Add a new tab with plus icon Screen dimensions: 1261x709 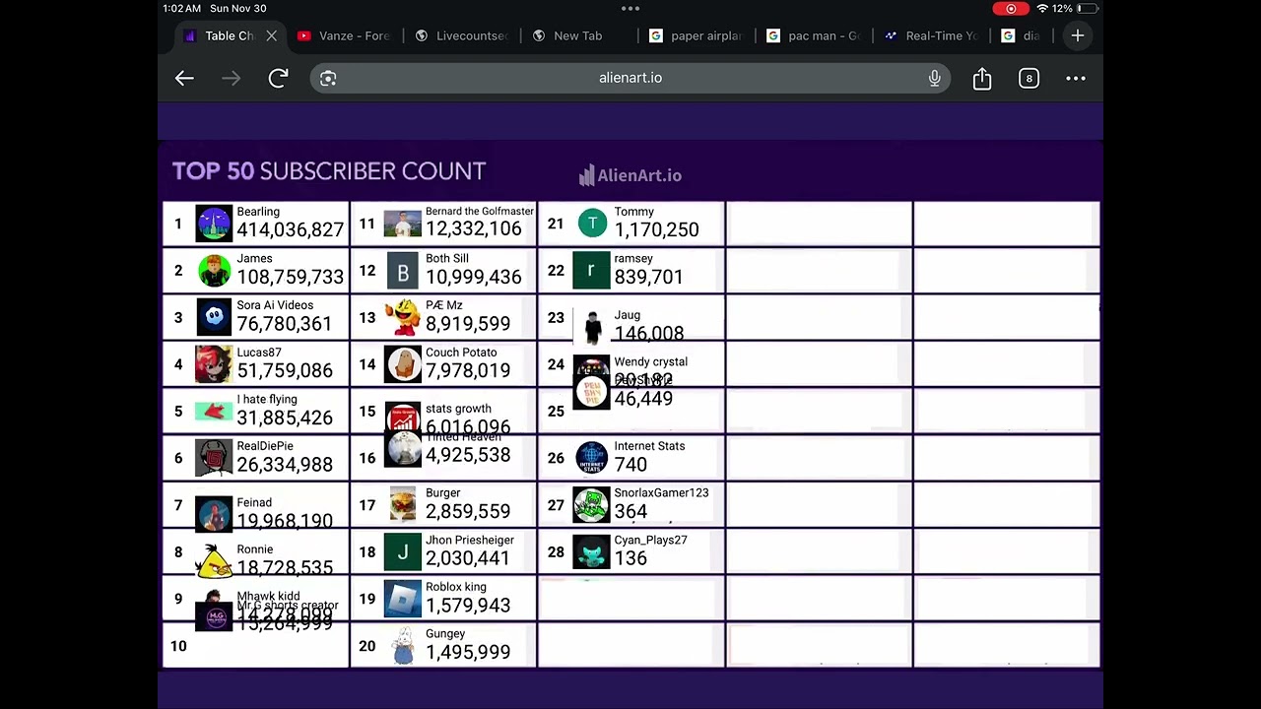(1078, 35)
